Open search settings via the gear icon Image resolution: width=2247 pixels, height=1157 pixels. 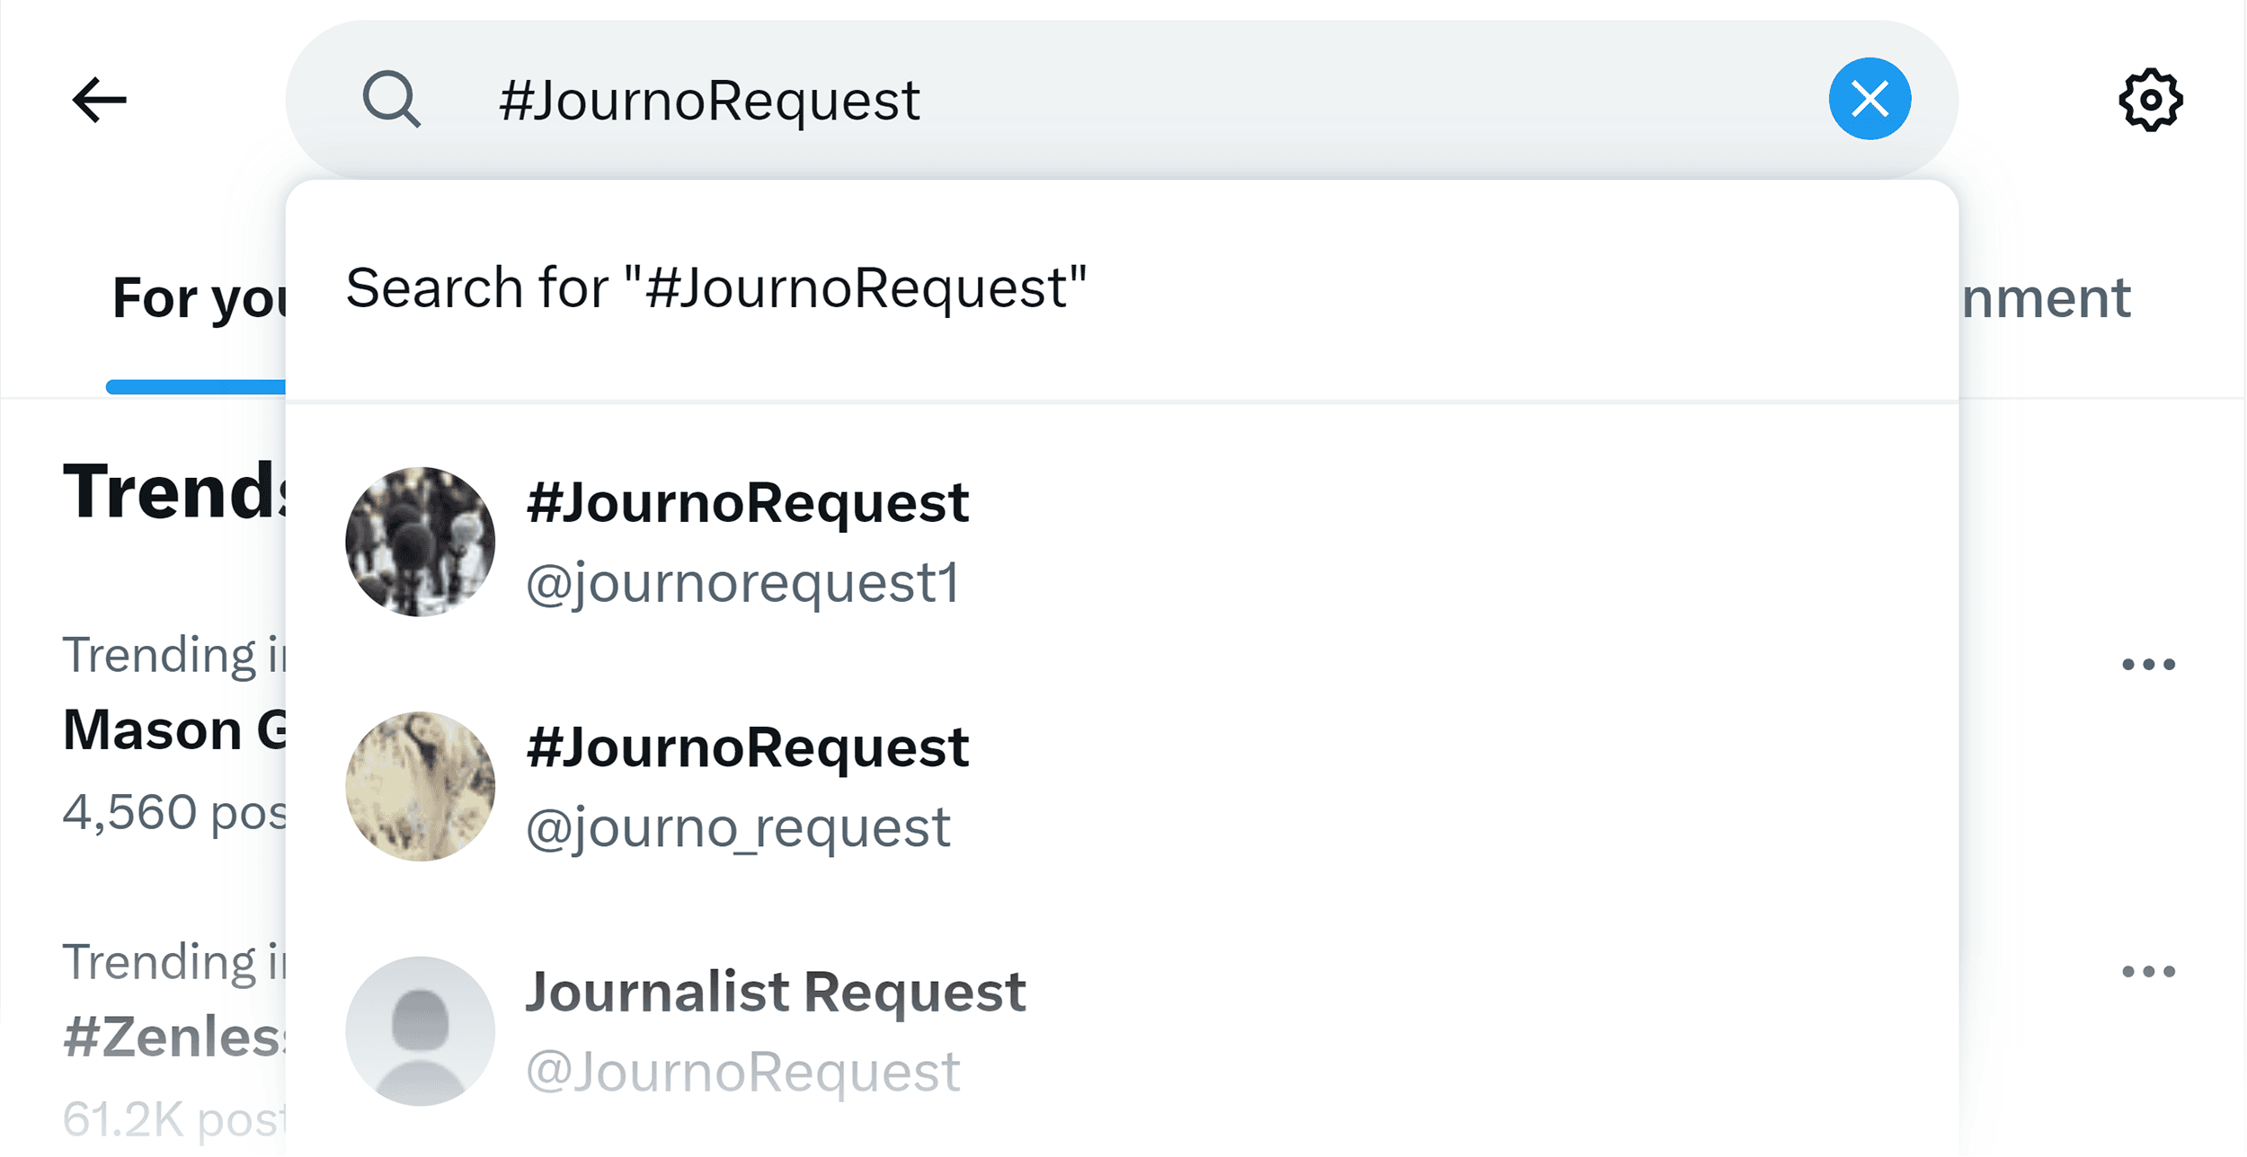click(2152, 99)
